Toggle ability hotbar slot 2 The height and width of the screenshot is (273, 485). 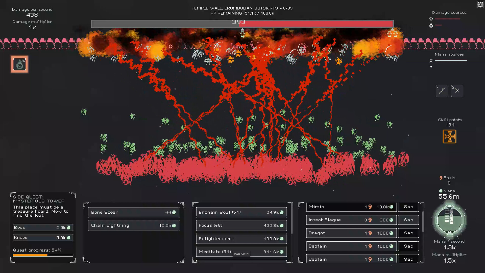pyautogui.click(x=457, y=91)
